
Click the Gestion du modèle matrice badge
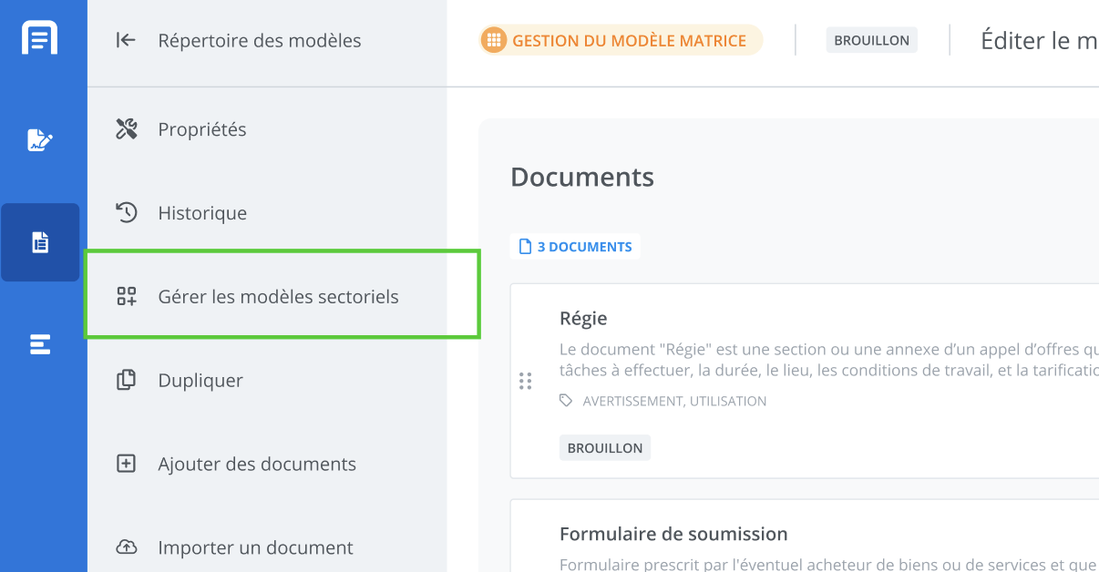click(621, 41)
